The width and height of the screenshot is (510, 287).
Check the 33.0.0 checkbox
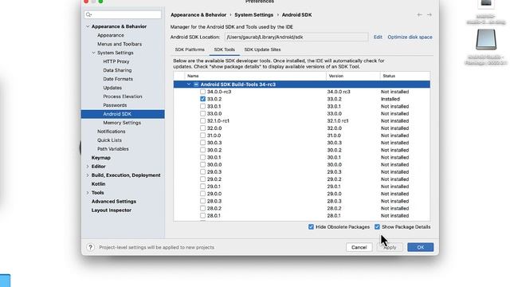[x=202, y=113]
